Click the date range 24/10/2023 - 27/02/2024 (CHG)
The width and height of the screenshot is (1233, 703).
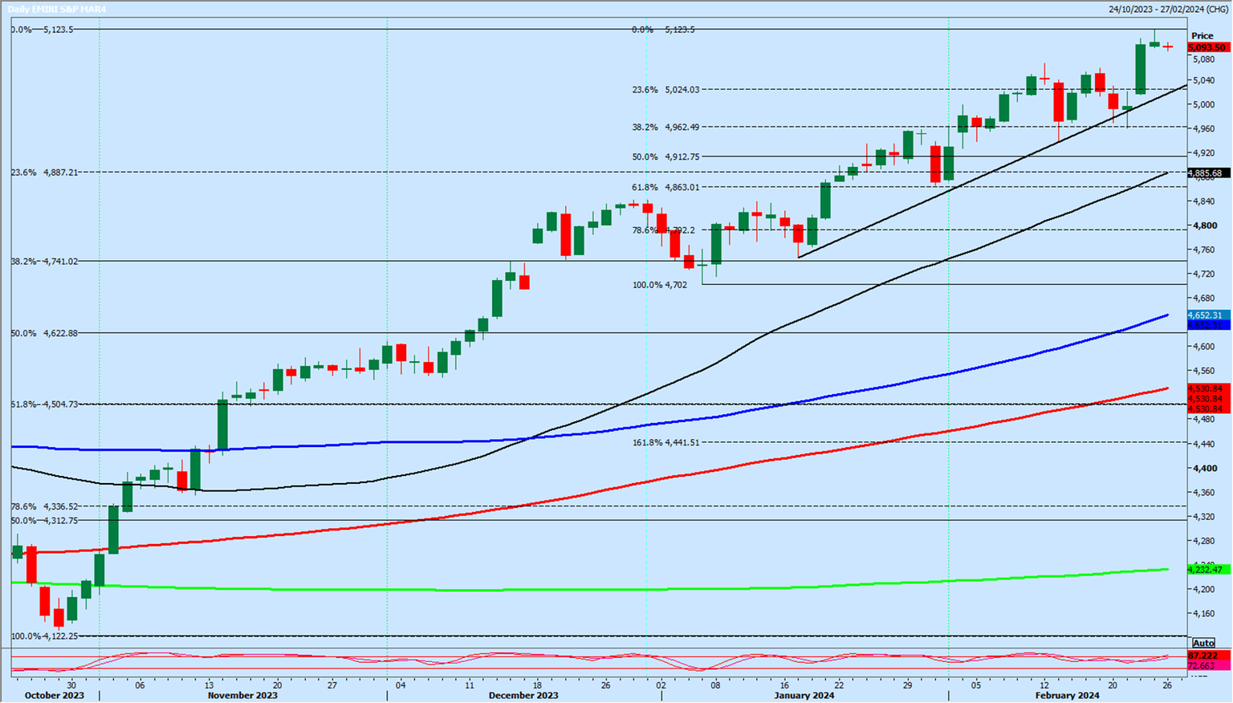click(1168, 9)
